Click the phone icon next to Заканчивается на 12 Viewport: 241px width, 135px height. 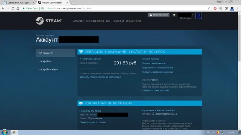point(153,114)
